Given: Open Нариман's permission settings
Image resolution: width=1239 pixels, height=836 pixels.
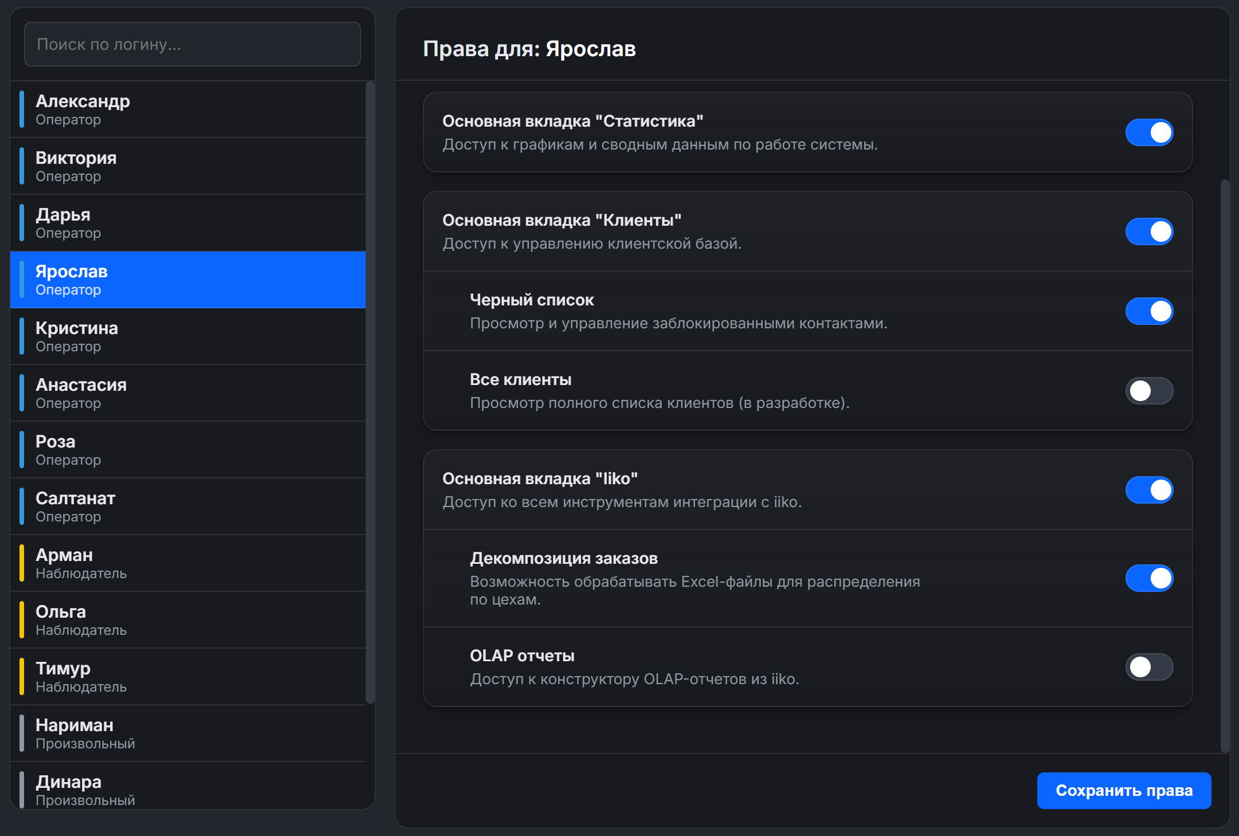Looking at the screenshot, I should [189, 733].
